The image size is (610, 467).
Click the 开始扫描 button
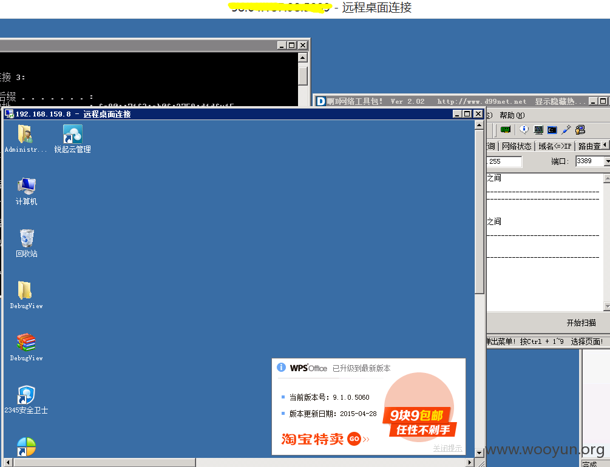pyautogui.click(x=581, y=323)
